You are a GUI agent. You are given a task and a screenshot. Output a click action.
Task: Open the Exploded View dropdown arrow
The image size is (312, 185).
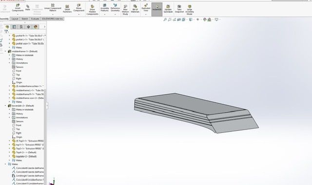point(146,15)
